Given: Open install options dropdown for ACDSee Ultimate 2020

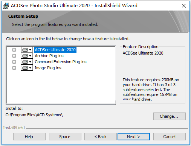Looking at the screenshot, I should tap(27, 50).
